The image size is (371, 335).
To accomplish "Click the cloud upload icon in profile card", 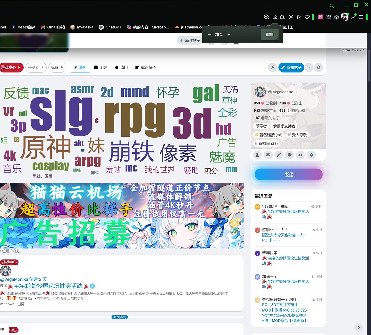I will click(300, 155).
